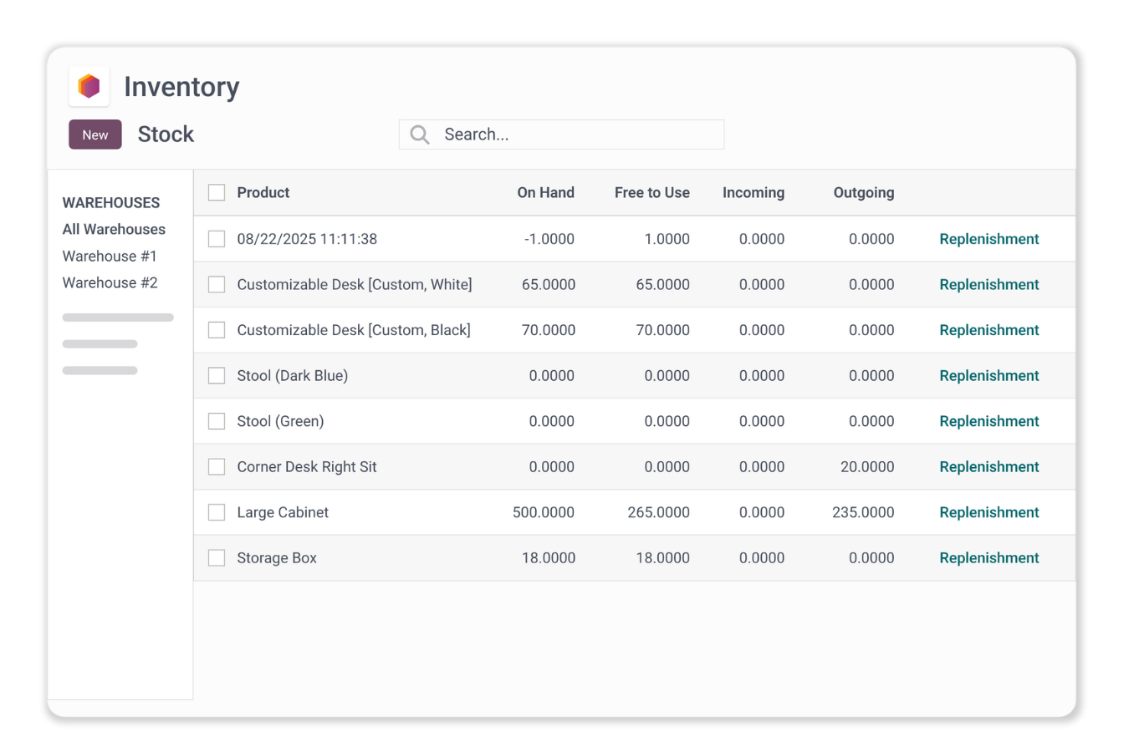Click the Inventory app hexagon logo
Screen dimensions: 1129x752
(89, 86)
